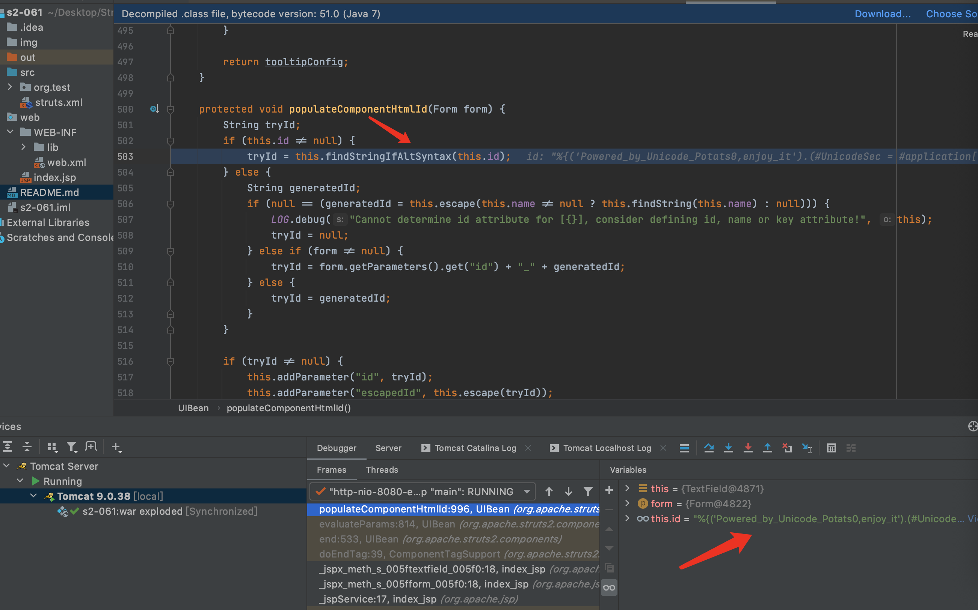Select _jspService:17 index_jsp stack frame
The height and width of the screenshot is (610, 978).
453,599
